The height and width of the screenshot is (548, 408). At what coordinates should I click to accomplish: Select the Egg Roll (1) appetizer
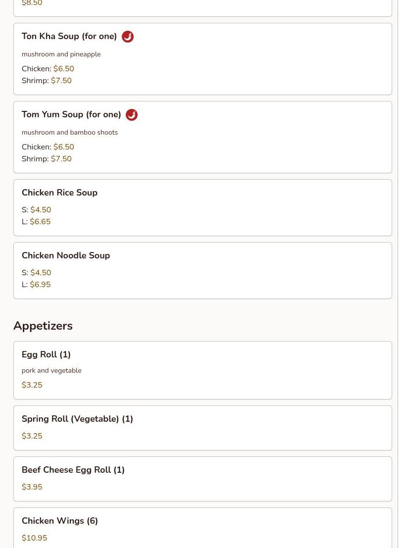pyautogui.click(x=46, y=355)
